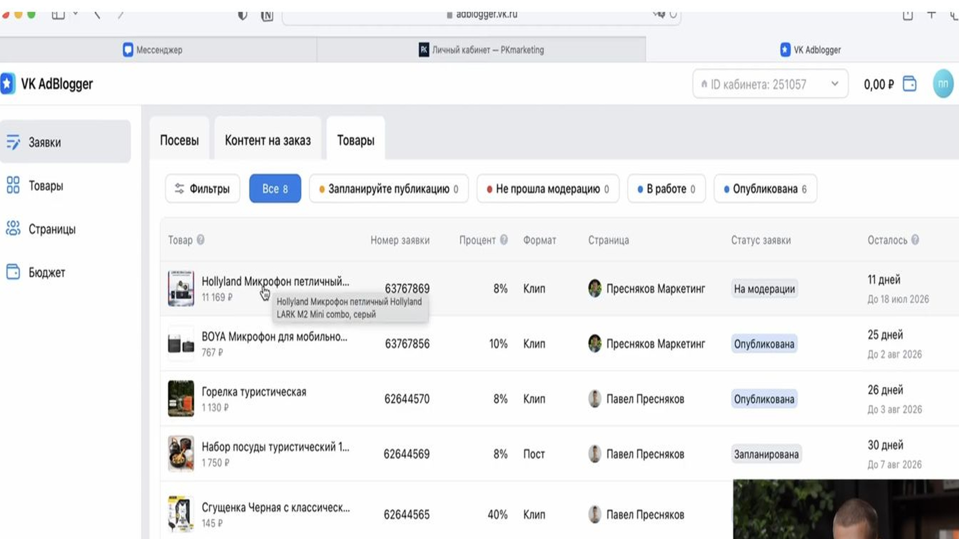Click the Горелка туристическая product name
Viewport: 959px width, 539px height.
click(254, 392)
